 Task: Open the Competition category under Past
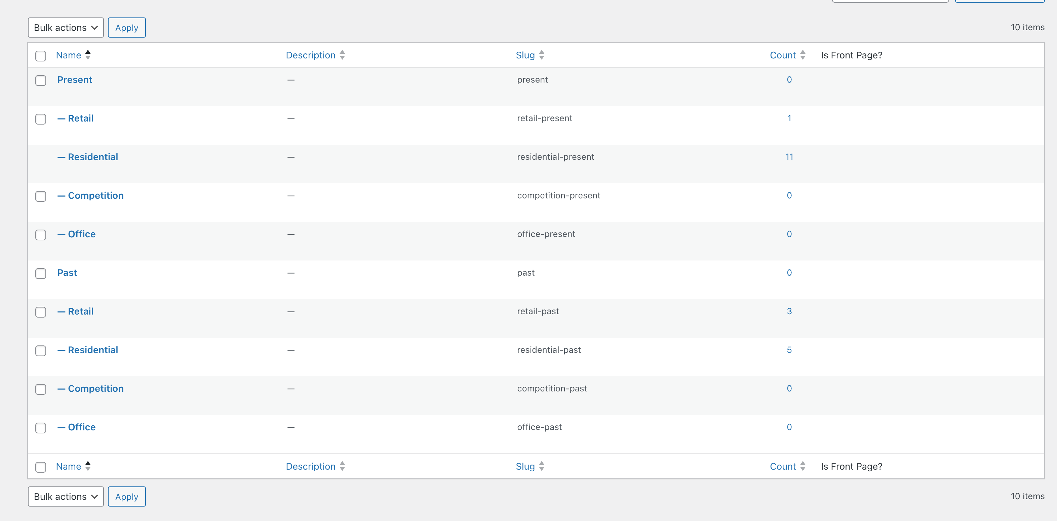click(95, 388)
